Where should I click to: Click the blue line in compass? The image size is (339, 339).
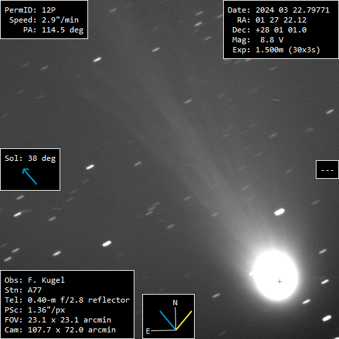tap(168, 320)
